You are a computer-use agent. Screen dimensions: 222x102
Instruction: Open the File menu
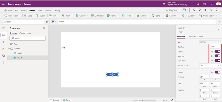pyautogui.click(x=16, y=11)
